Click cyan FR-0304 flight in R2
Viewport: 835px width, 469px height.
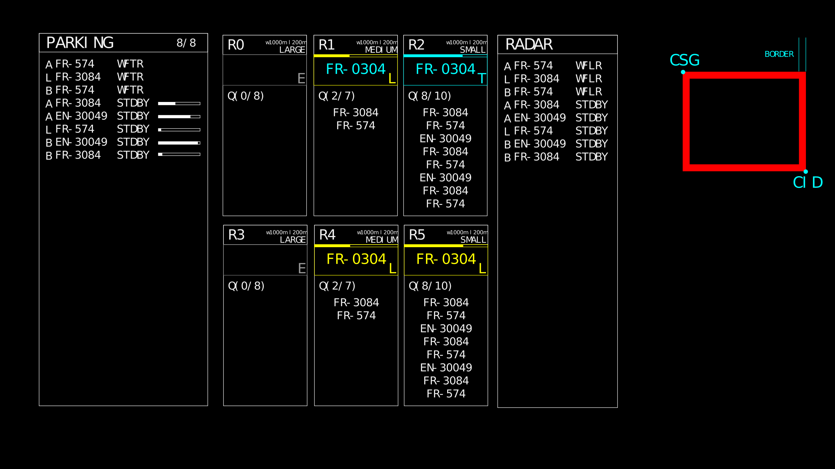click(x=445, y=69)
